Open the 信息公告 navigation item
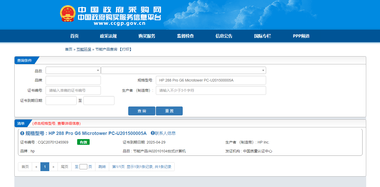Image resolution: width=380 pixels, height=187 pixels. pyautogui.click(x=224, y=36)
